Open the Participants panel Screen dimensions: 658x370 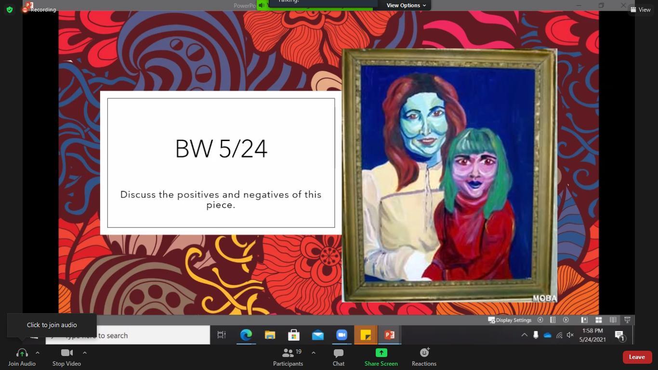click(288, 357)
